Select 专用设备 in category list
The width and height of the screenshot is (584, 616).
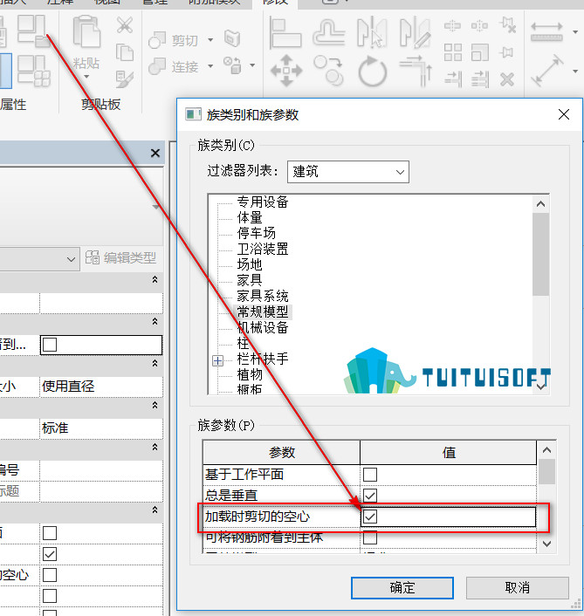click(263, 202)
